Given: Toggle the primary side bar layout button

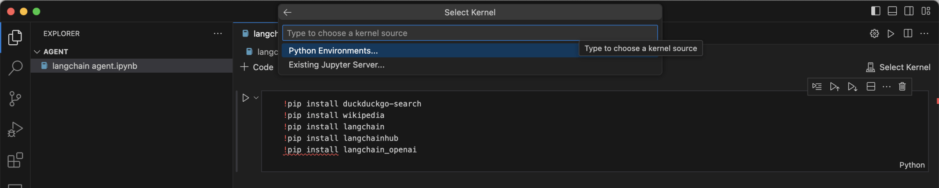Looking at the screenshot, I should [876, 11].
